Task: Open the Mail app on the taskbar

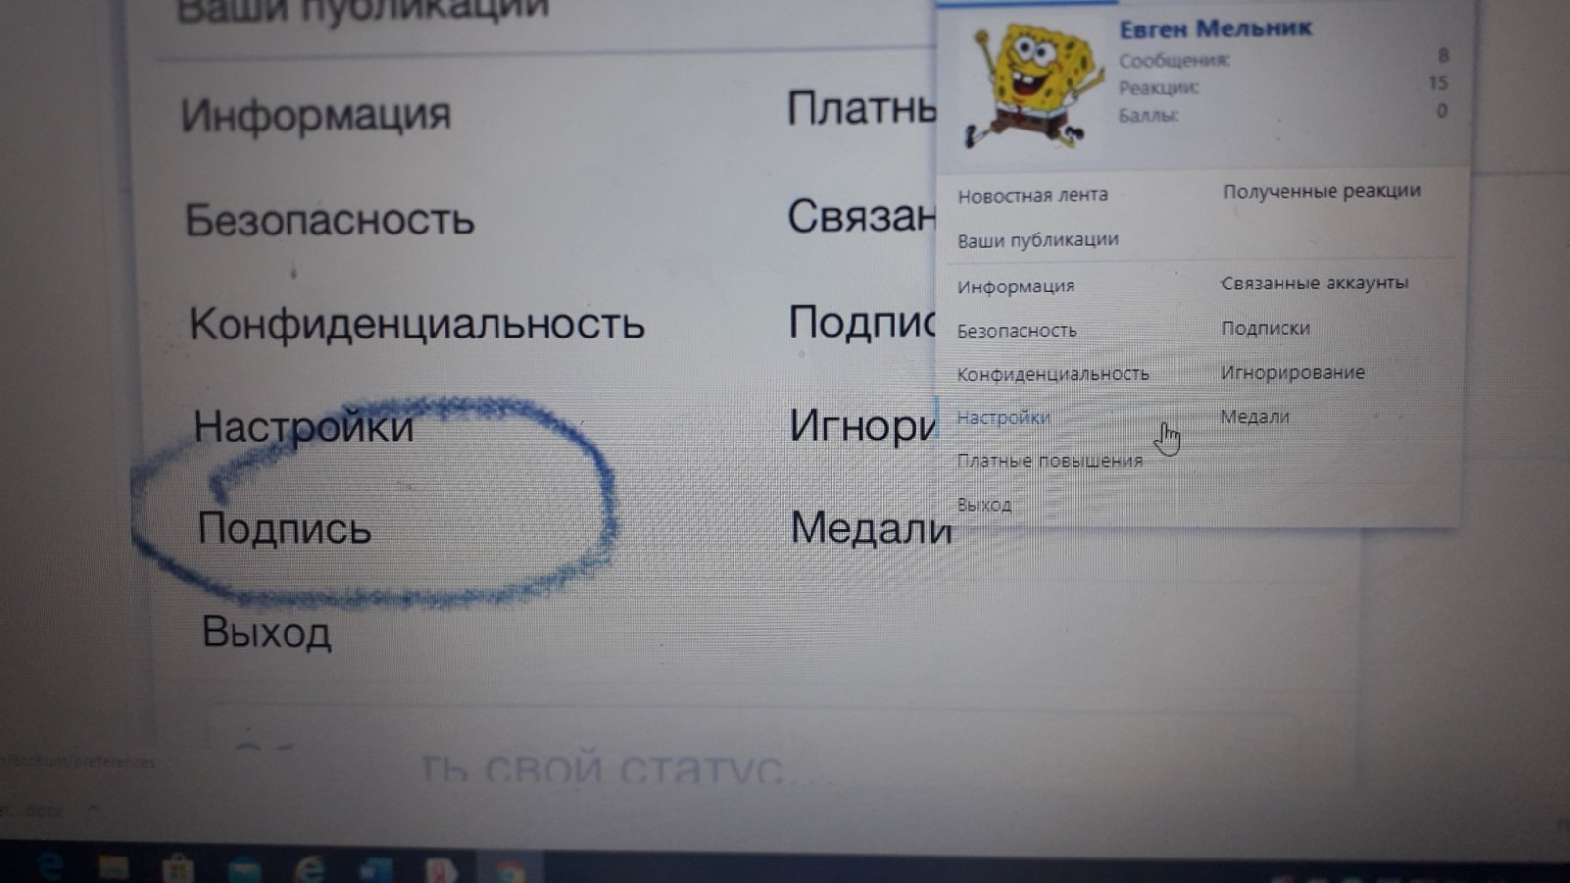Action: [x=243, y=868]
